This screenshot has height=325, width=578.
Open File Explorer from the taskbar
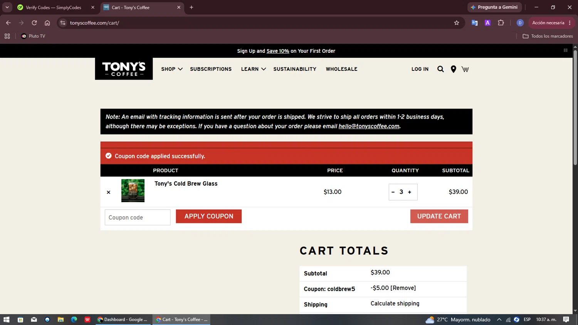click(60, 320)
